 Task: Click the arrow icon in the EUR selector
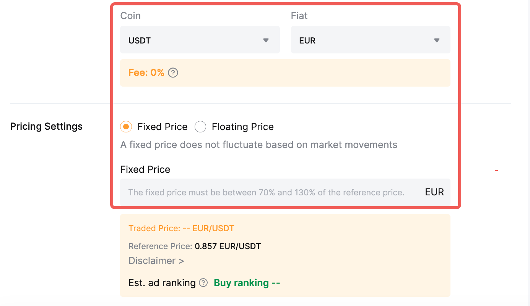437,40
